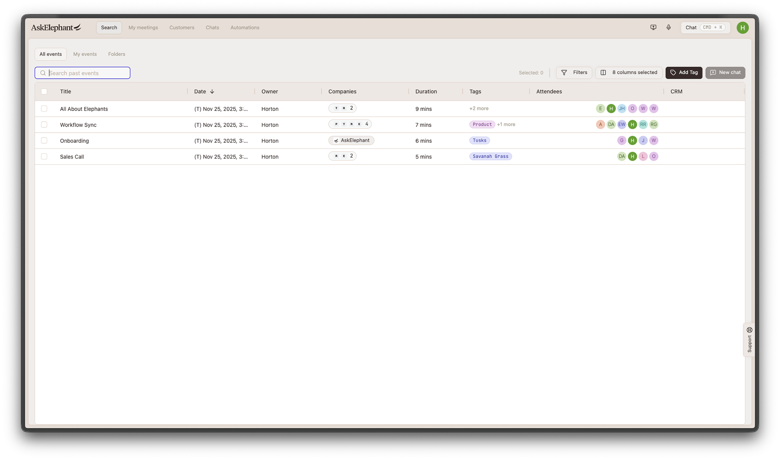Click the Support help icon

coord(750,330)
